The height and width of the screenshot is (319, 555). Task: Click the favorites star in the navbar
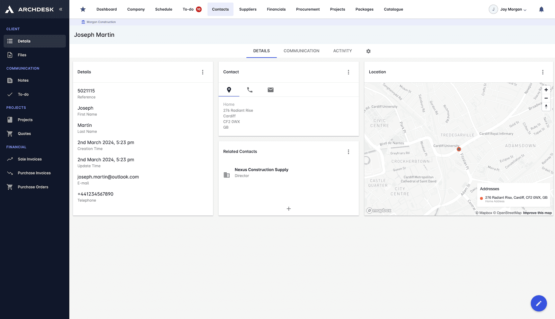(83, 9)
